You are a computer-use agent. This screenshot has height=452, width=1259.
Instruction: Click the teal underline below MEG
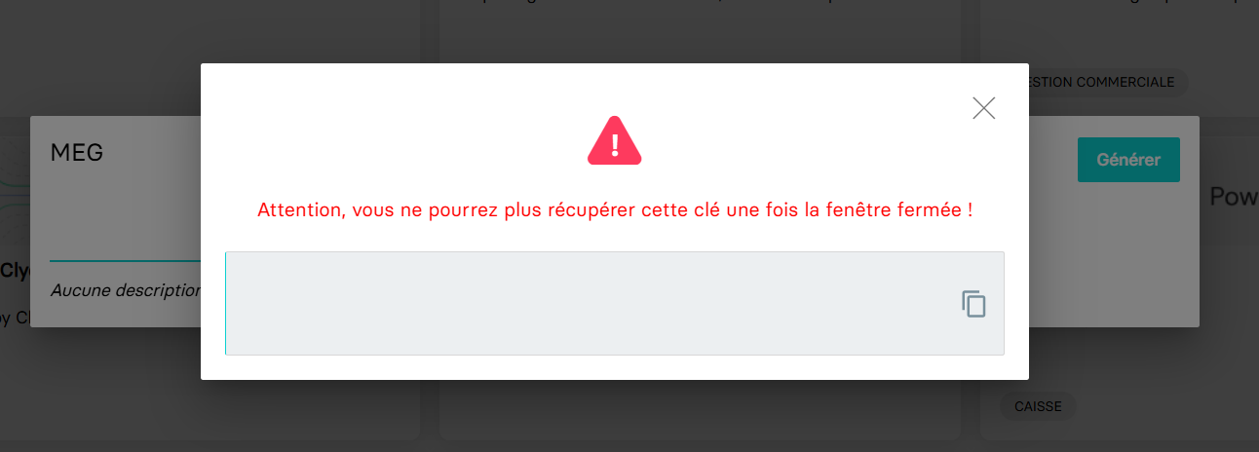pos(125,261)
